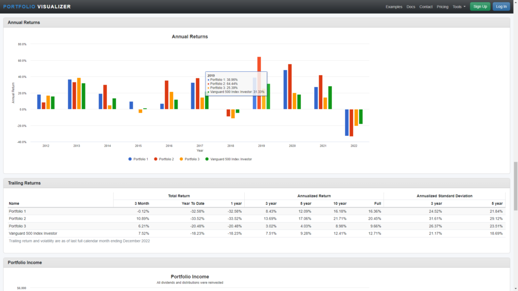This screenshot has width=518, height=291.
Task: Open the Tools dropdown menu
Action: pos(459,7)
